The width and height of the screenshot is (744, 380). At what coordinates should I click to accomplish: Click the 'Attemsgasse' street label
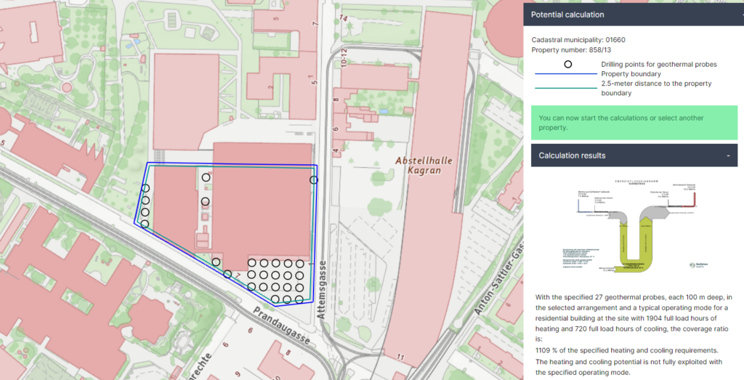coord(322,289)
